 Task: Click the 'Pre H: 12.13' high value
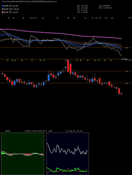[x=82, y=8]
